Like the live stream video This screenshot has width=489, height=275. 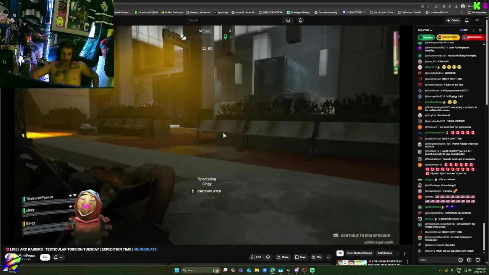pyautogui.click(x=256, y=257)
